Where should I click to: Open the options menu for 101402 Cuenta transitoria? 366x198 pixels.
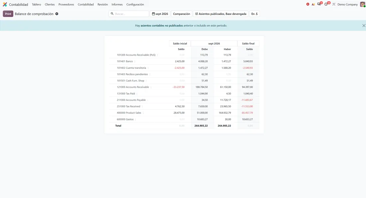tap(148, 68)
